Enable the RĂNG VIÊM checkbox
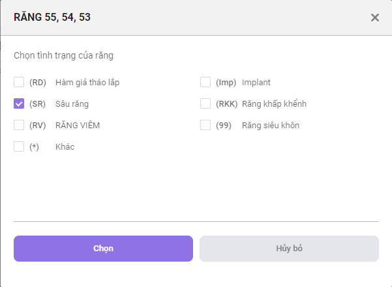The image size is (392, 287). (19, 125)
